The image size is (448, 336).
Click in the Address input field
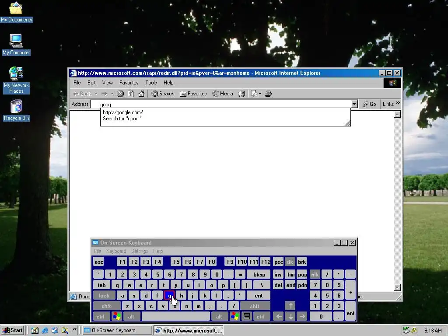(x=221, y=104)
